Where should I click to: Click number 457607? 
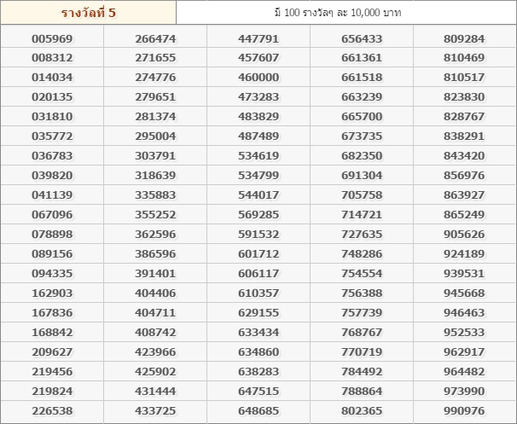258,58
